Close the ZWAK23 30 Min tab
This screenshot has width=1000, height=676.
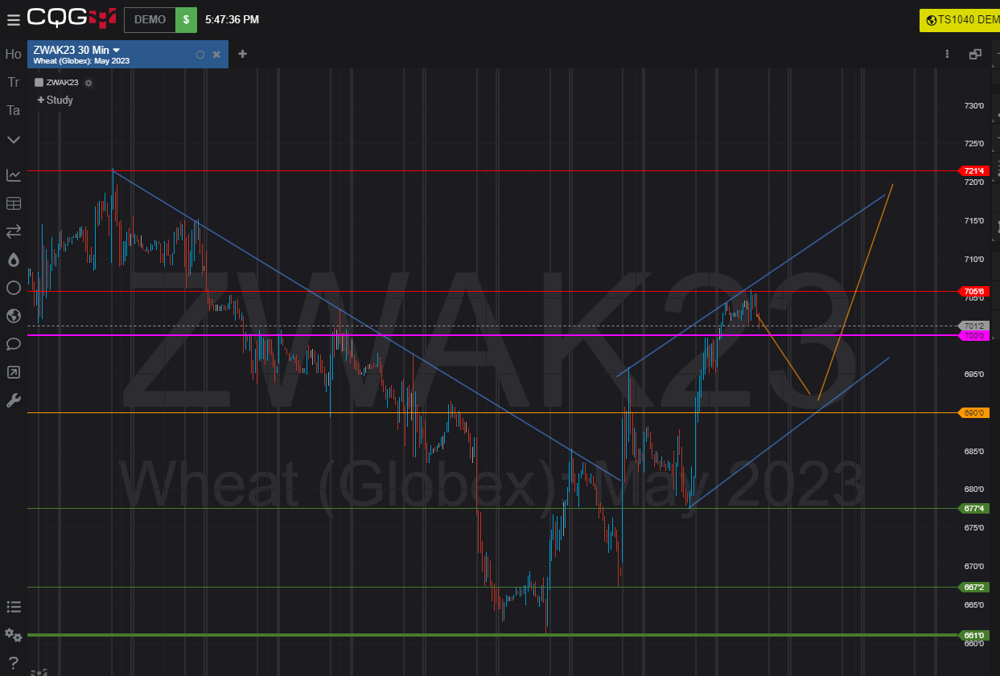216,55
